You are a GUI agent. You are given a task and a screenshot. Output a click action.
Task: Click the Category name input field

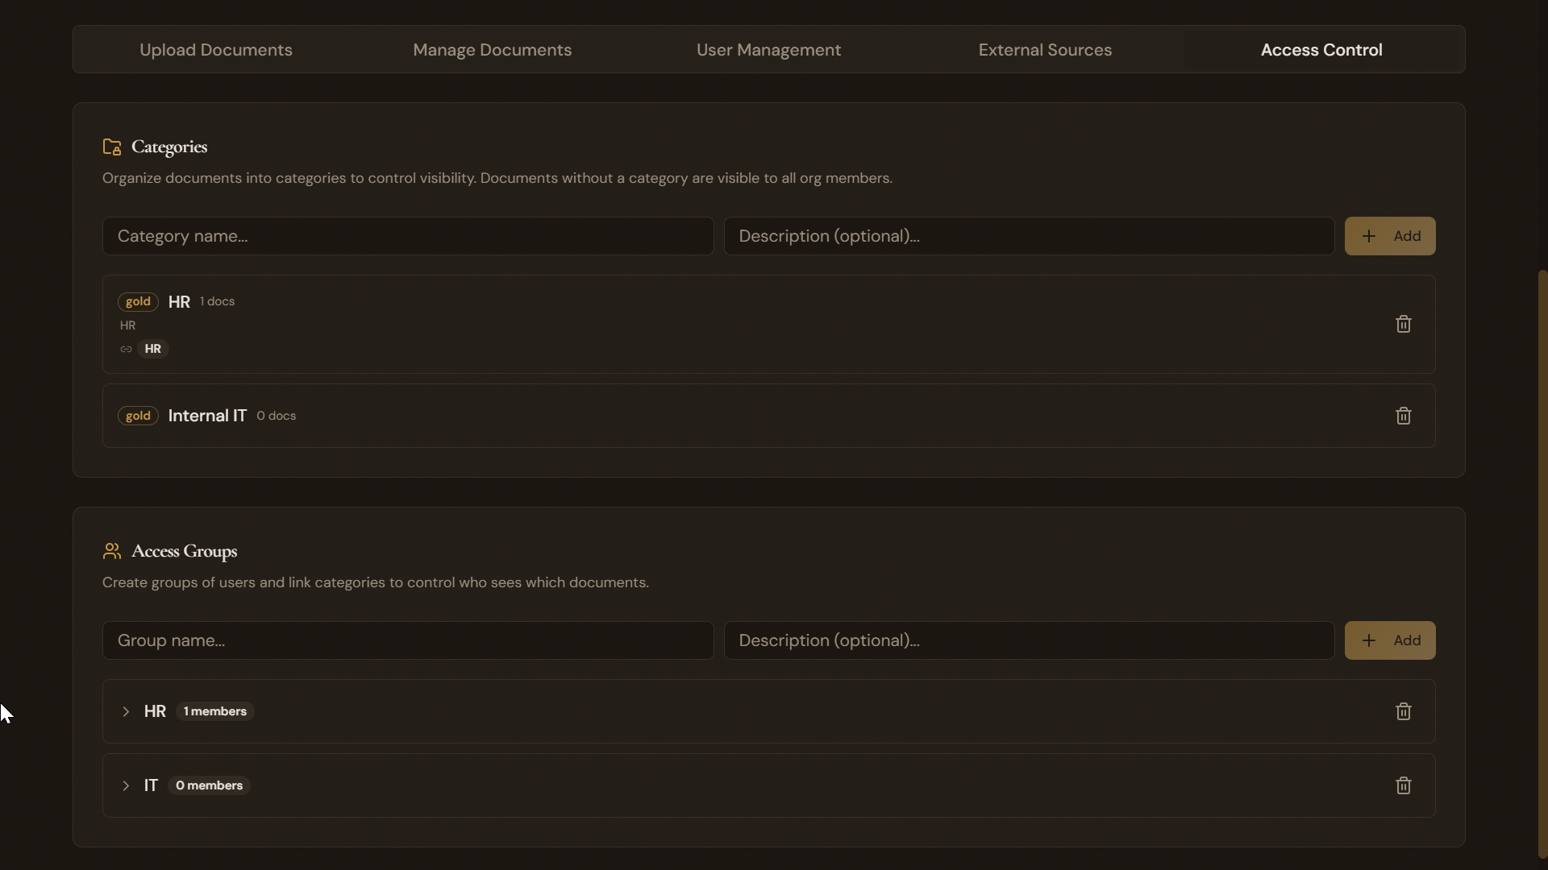[407, 236]
